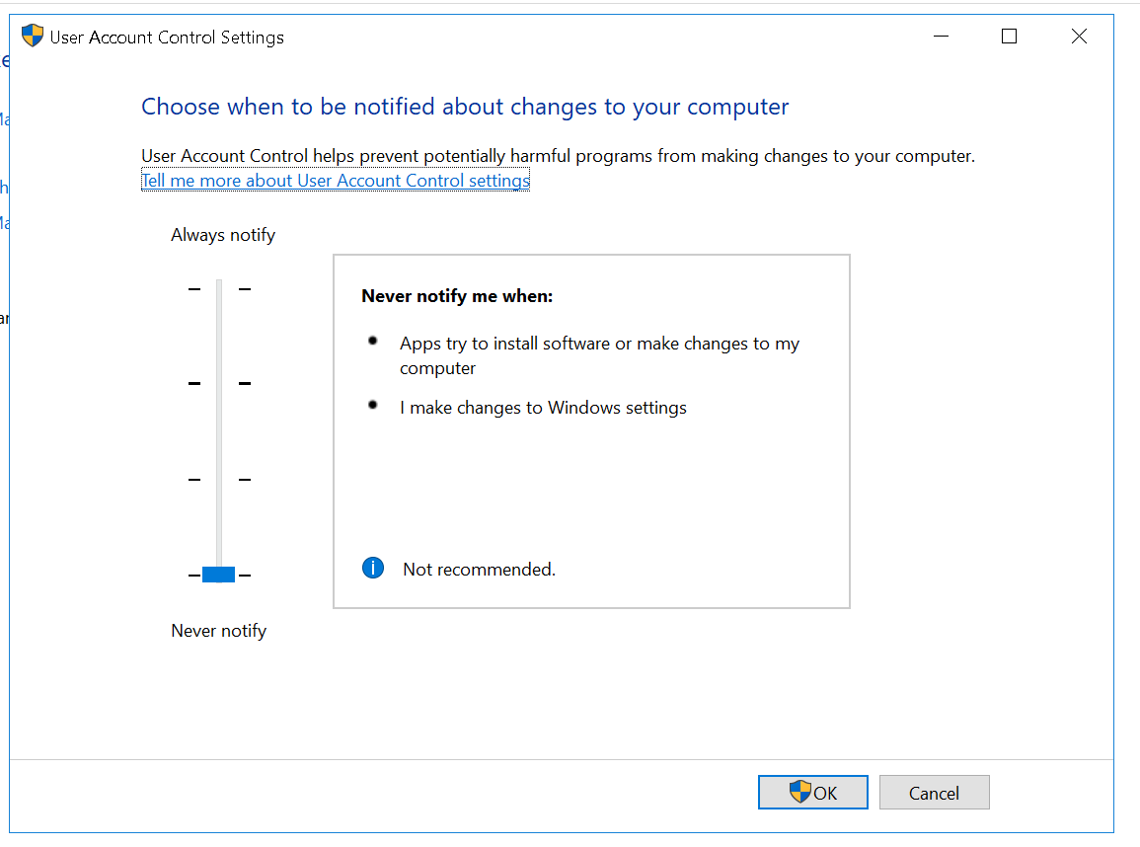Click the 'Never notify' label
This screenshot has width=1140, height=847.
219,631
